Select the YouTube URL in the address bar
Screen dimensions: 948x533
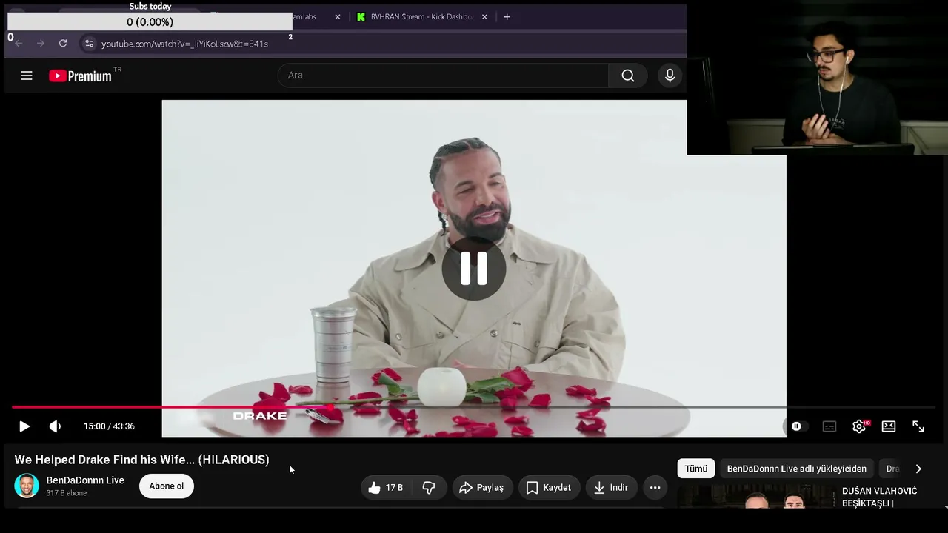click(x=184, y=44)
